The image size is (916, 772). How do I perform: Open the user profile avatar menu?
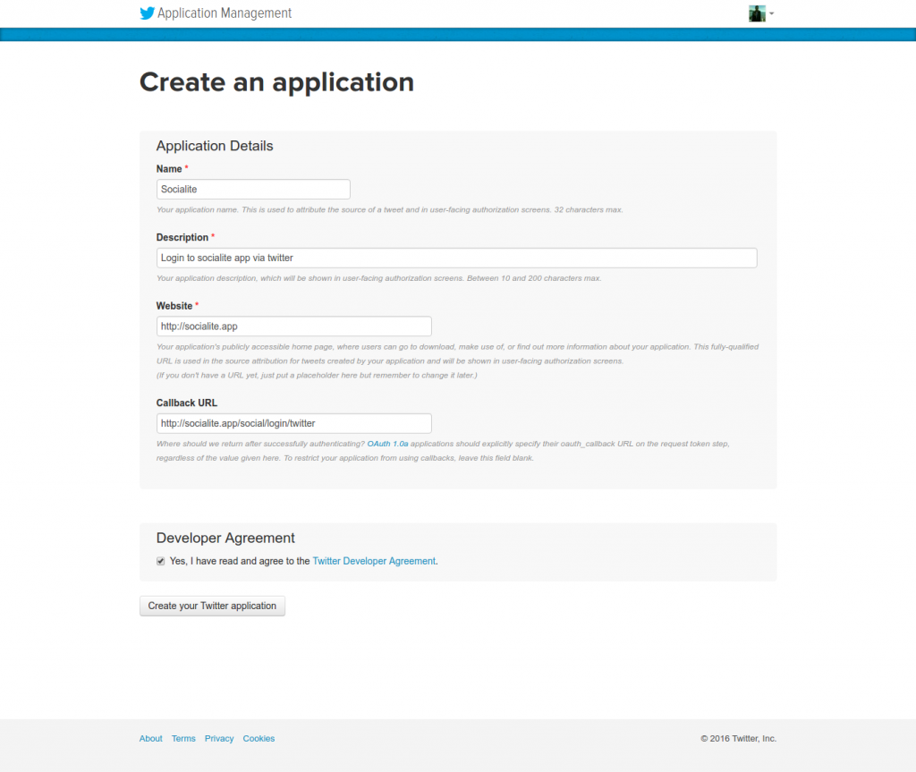(x=756, y=13)
